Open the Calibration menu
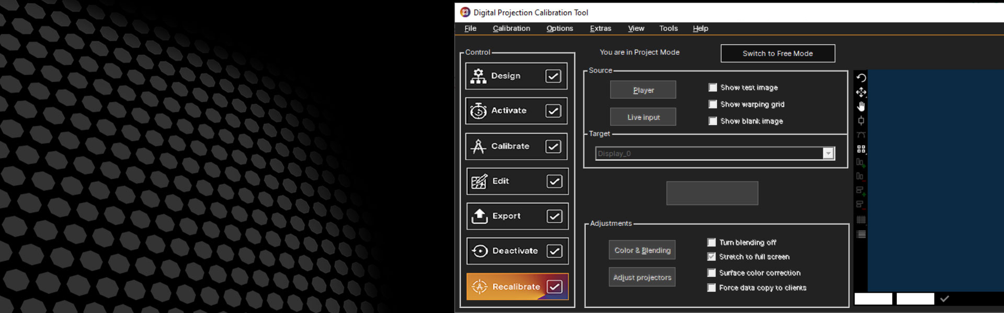Image resolution: width=1004 pixels, height=313 pixels. [511, 28]
